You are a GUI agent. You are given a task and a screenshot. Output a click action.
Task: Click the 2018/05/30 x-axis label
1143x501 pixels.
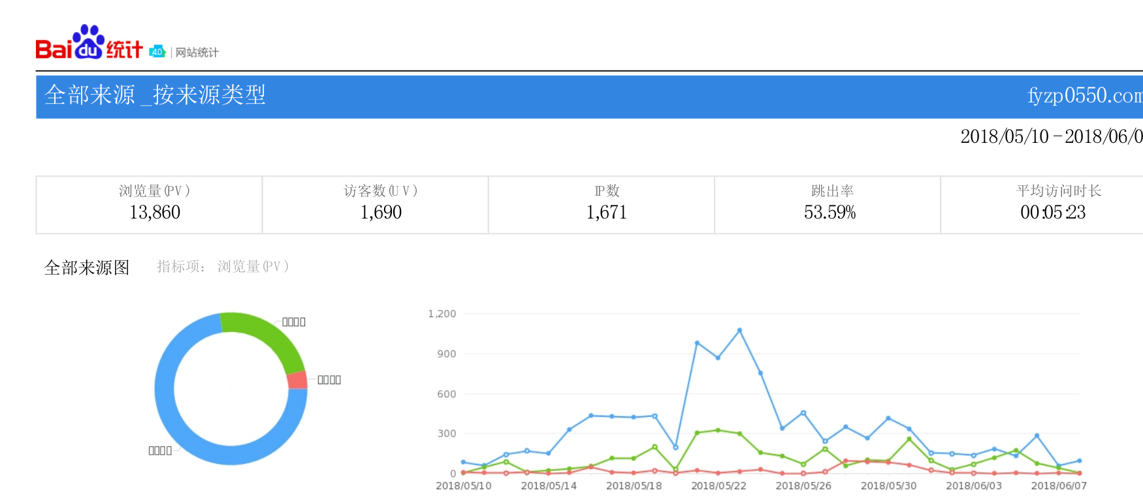(x=888, y=485)
